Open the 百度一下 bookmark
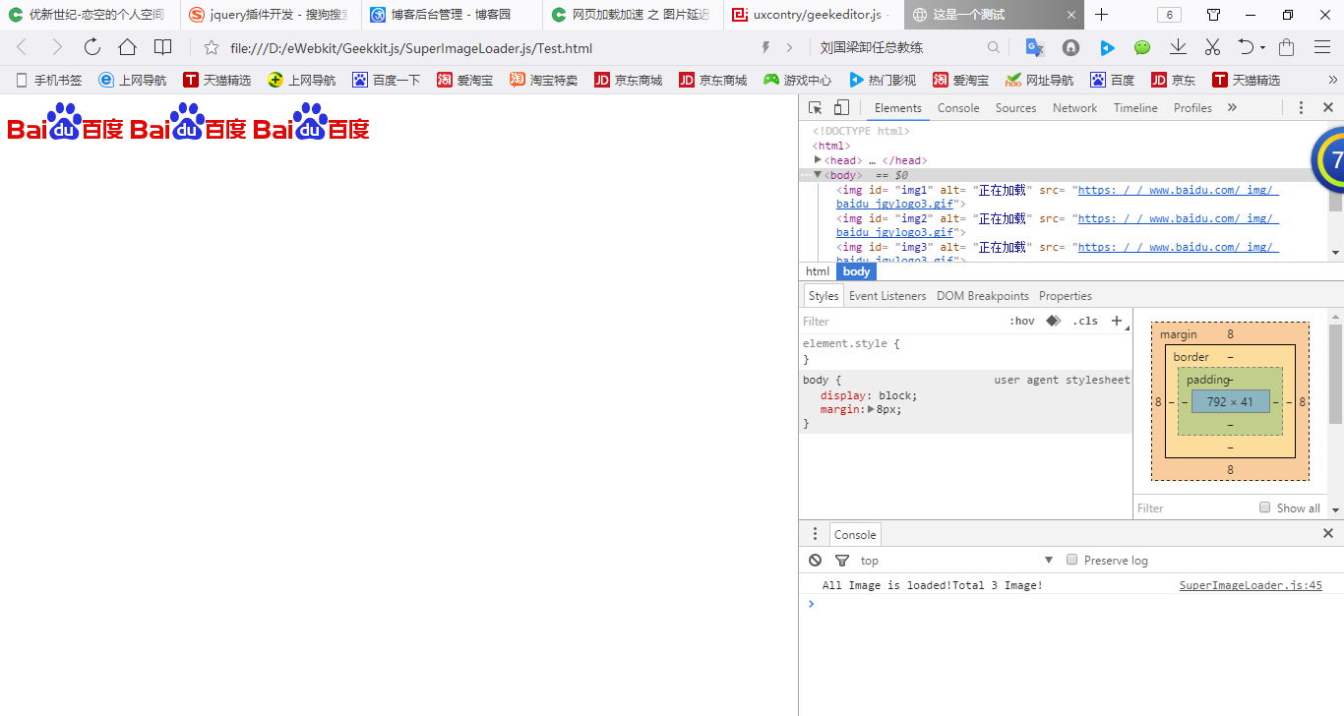Viewport: 1344px width, 716px height. (386, 81)
